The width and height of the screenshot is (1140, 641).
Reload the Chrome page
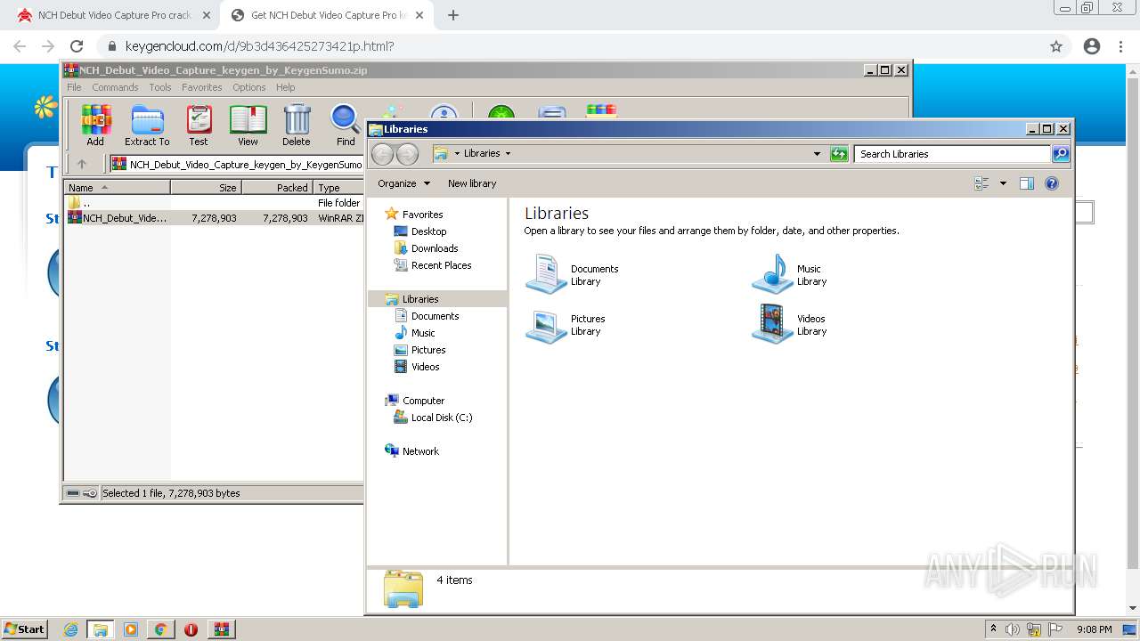(77, 46)
